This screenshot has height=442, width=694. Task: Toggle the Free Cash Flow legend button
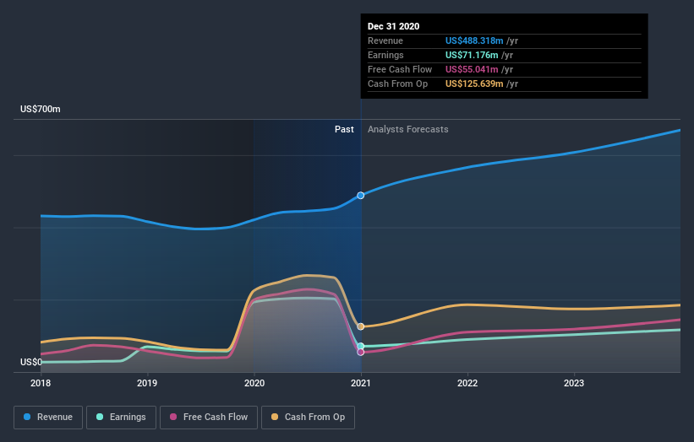pos(209,418)
